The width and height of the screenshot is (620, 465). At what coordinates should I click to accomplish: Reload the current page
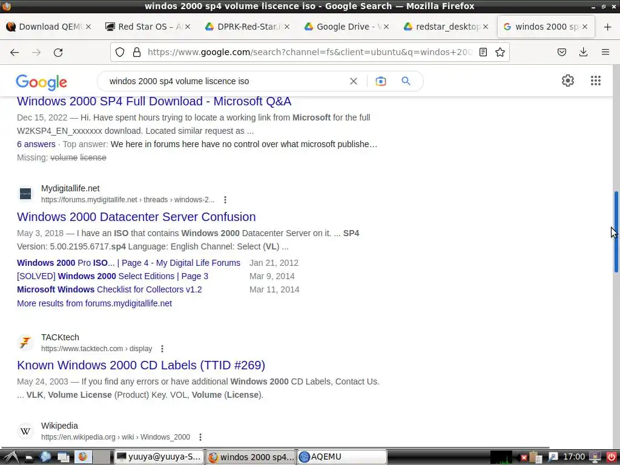click(58, 52)
